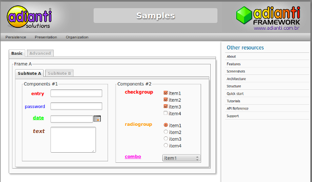The width and height of the screenshot is (312, 182).
Task: Select radiogroup item4 radio button
Action: [166, 146]
